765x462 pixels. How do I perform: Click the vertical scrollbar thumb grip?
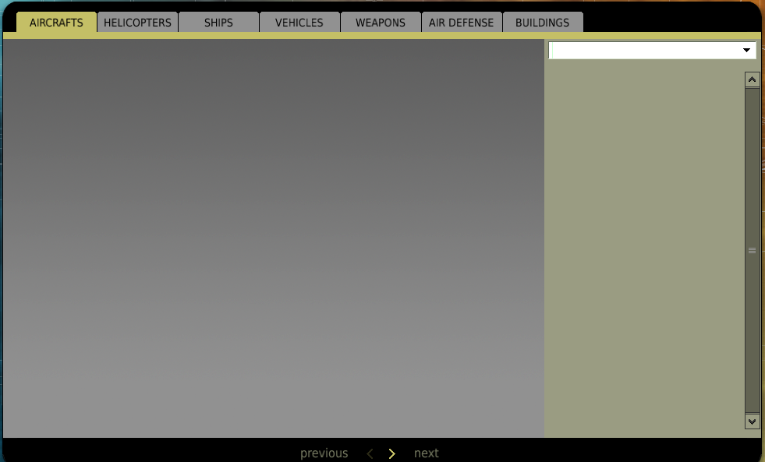tap(752, 251)
